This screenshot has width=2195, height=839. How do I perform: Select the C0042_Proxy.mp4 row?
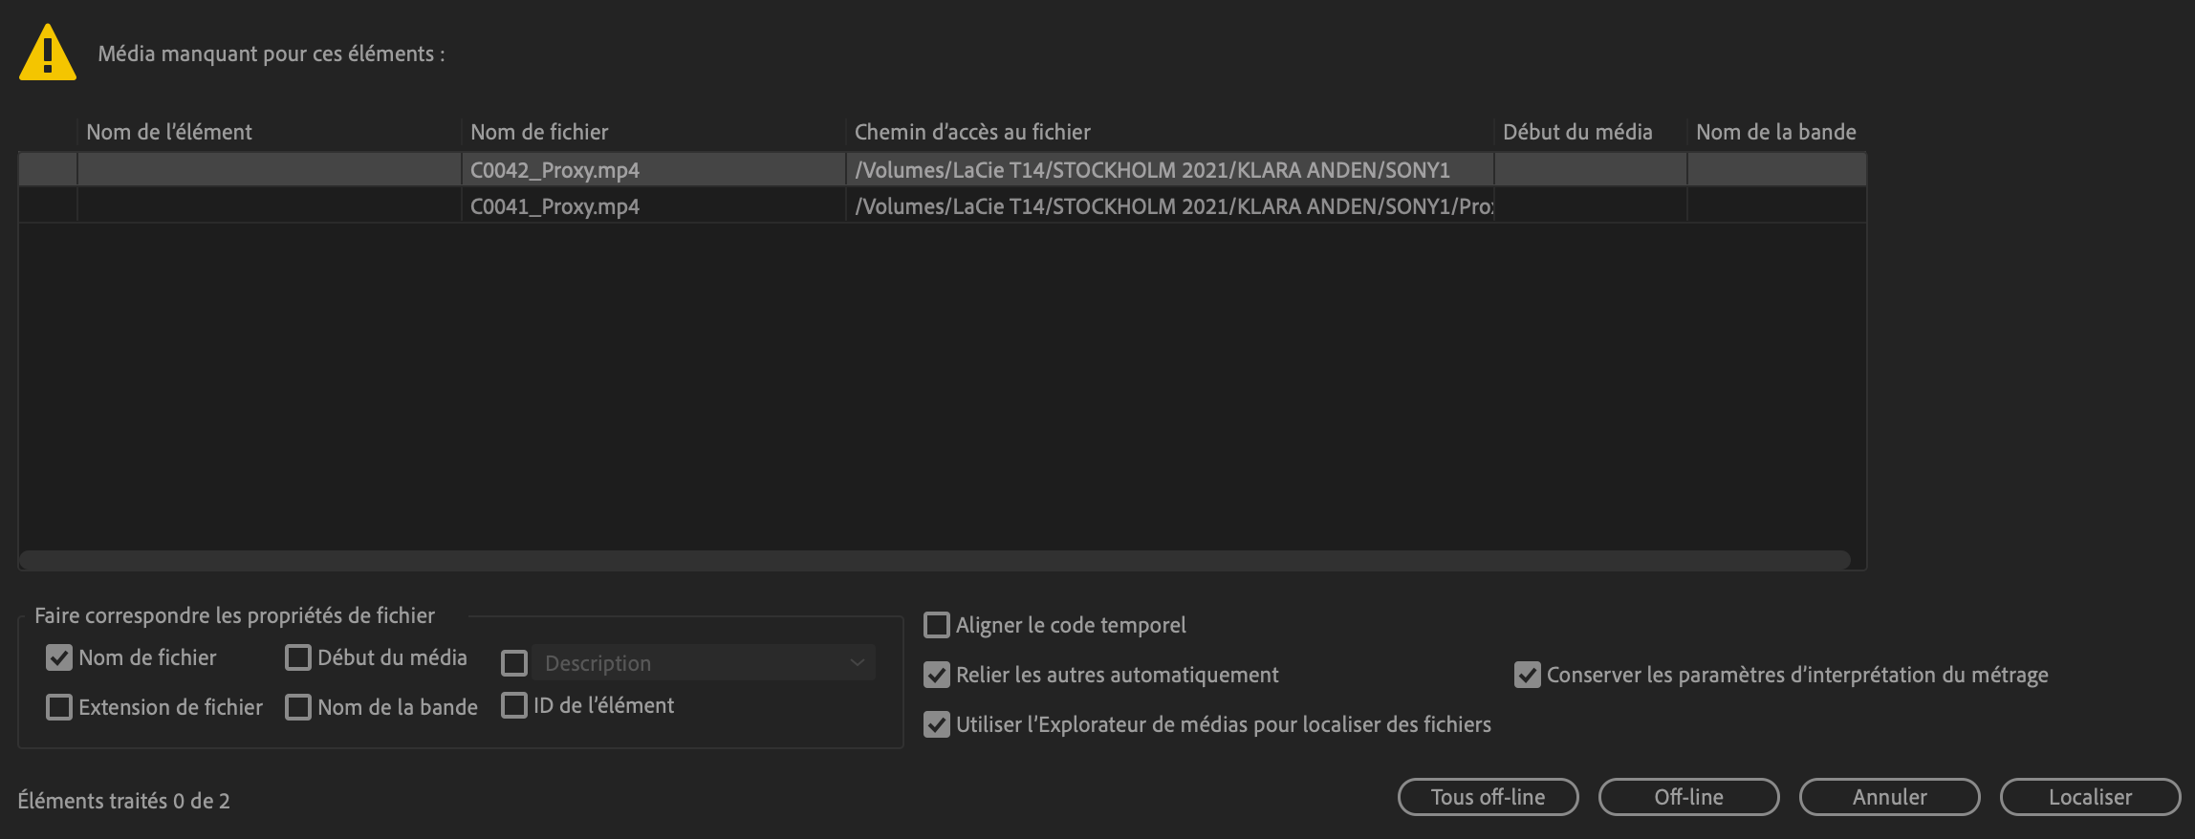point(554,170)
